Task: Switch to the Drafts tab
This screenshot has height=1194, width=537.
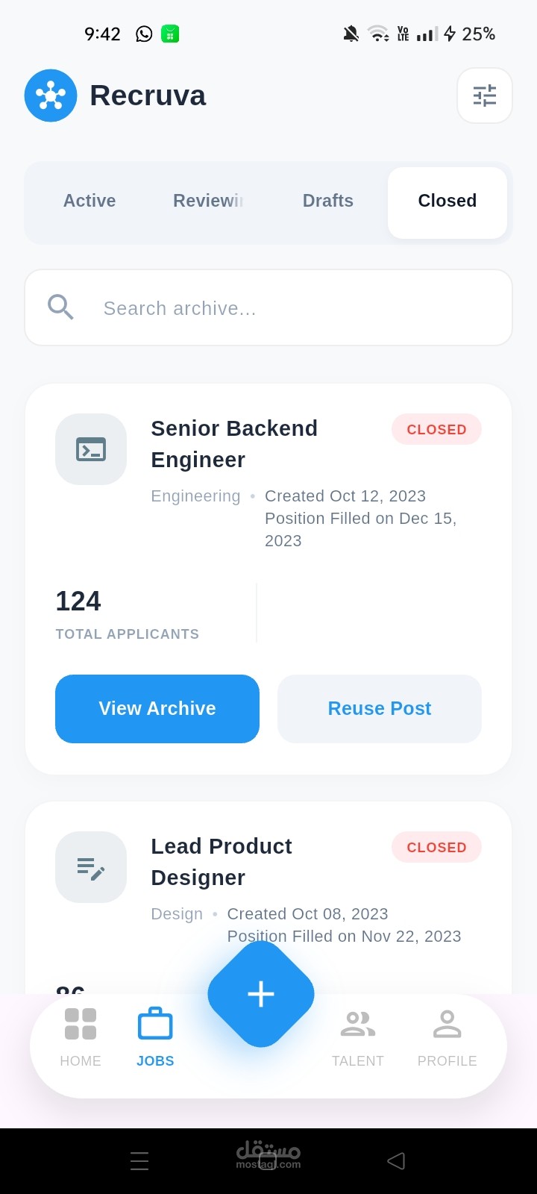Action: pos(328,201)
